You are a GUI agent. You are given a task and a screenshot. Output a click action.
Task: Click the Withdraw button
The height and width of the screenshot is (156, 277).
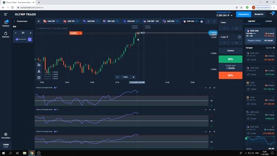coord(259,14)
